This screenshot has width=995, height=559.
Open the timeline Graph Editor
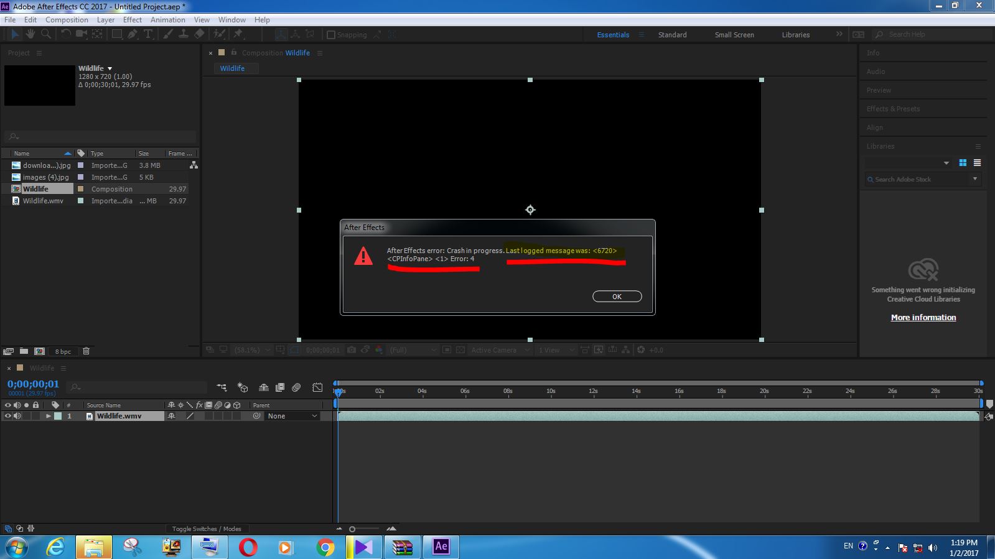[317, 387]
